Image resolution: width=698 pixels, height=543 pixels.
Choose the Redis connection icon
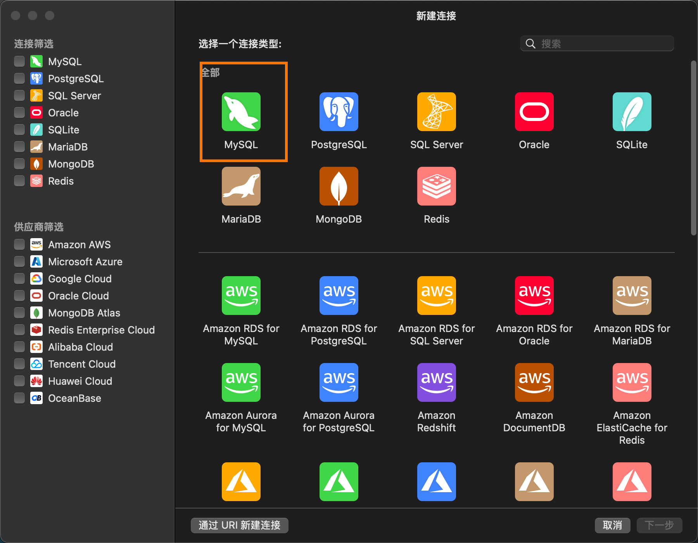436,186
